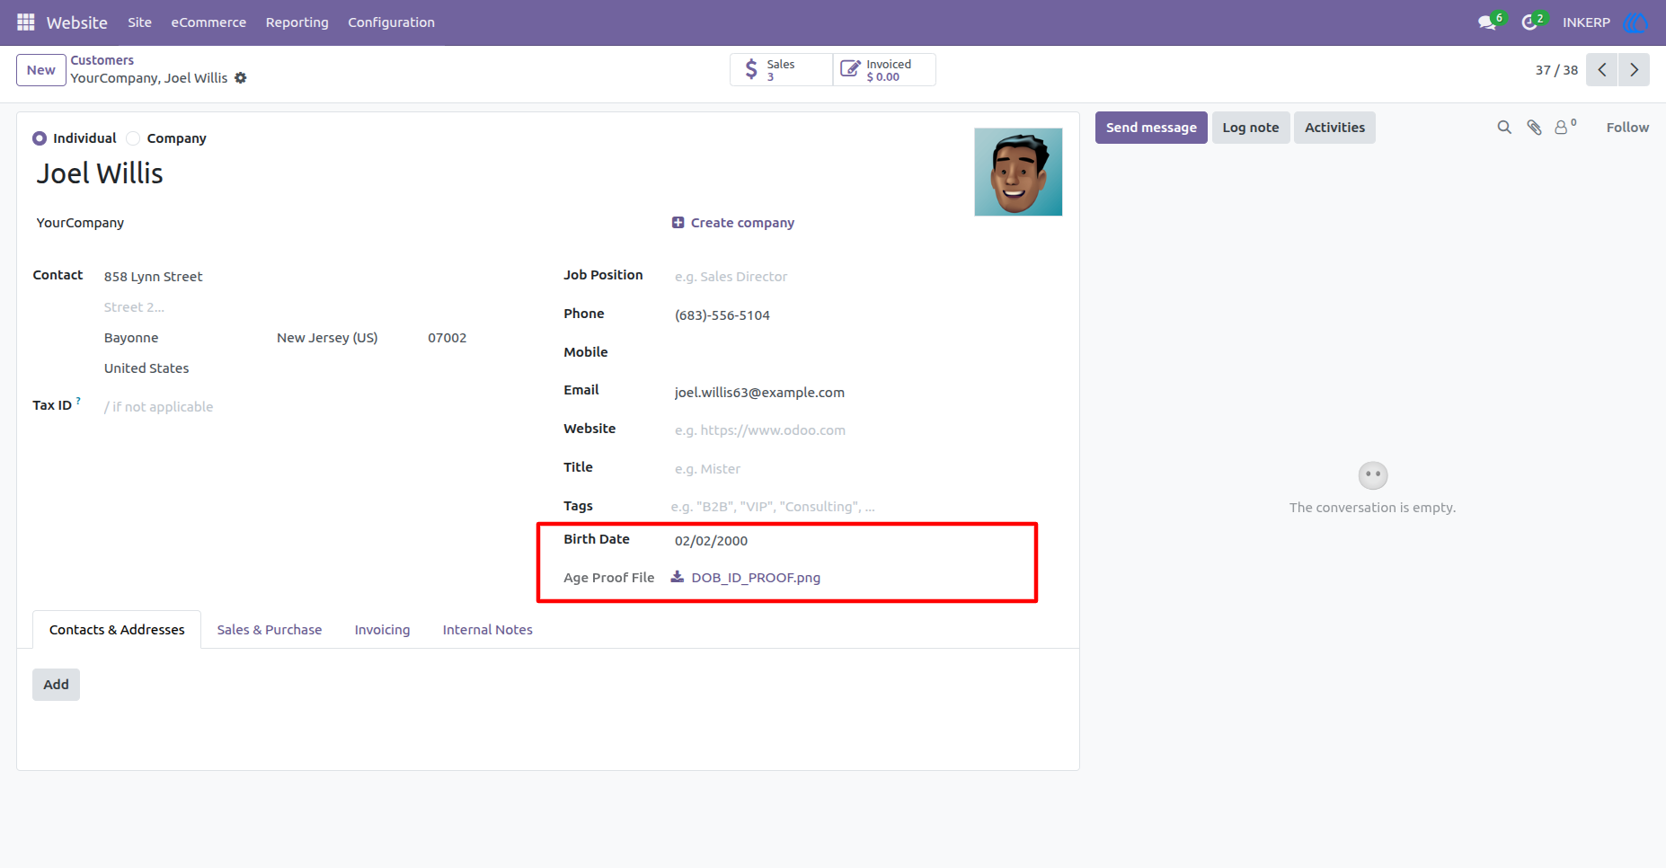1666x868 pixels.
Task: Click the Add contact button
Action: (x=56, y=685)
